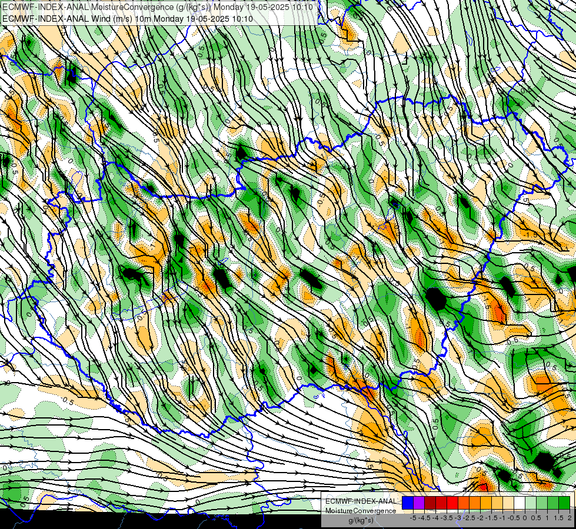Click the darkest green legend swatch
576x529 pixels.
point(564,503)
